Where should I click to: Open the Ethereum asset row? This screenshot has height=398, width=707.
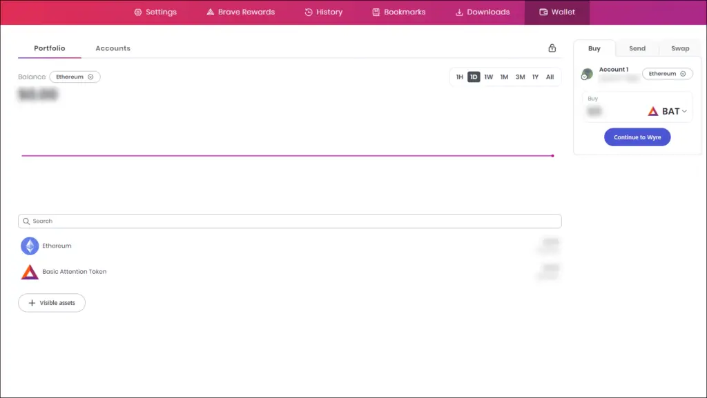290,246
